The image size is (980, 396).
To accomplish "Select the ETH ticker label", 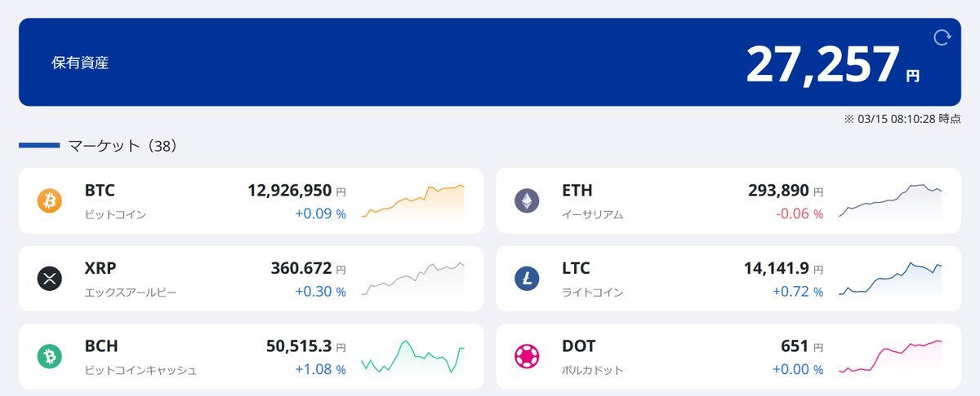I will 577,191.
